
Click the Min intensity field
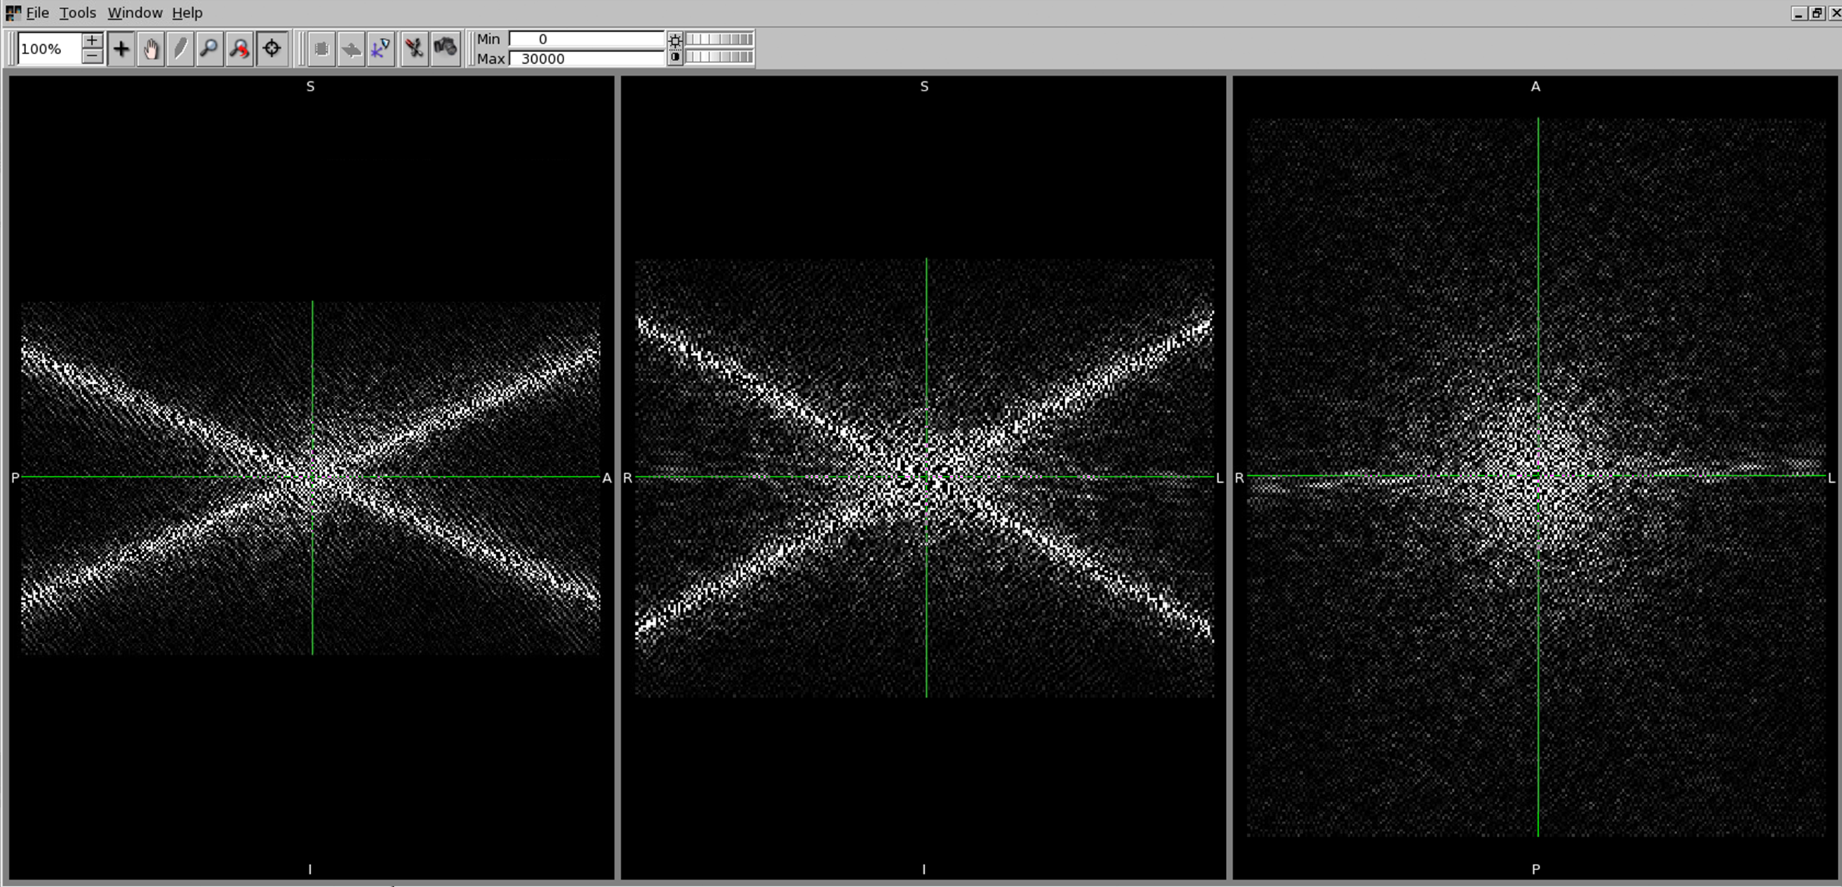click(587, 39)
